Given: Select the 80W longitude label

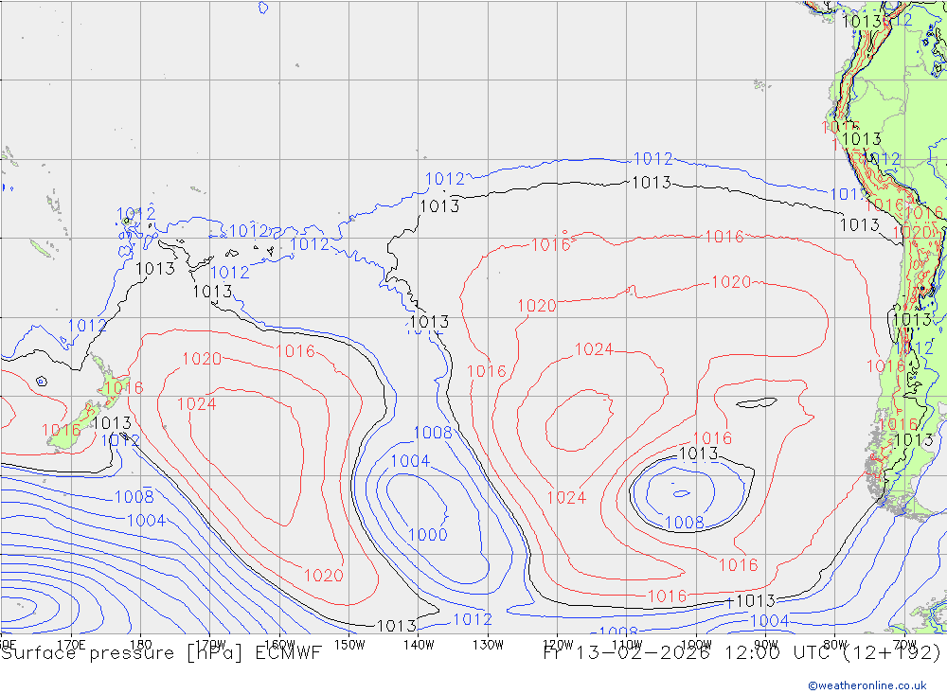Looking at the screenshot, I should (x=835, y=644).
